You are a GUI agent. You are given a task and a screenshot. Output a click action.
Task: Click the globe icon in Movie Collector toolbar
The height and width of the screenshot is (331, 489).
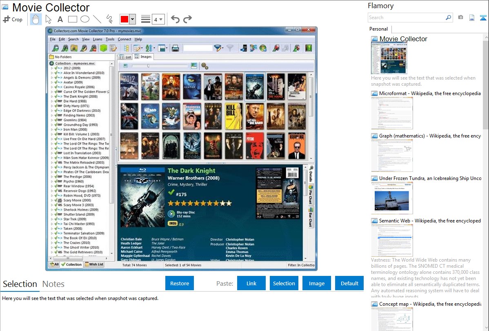pos(263,48)
